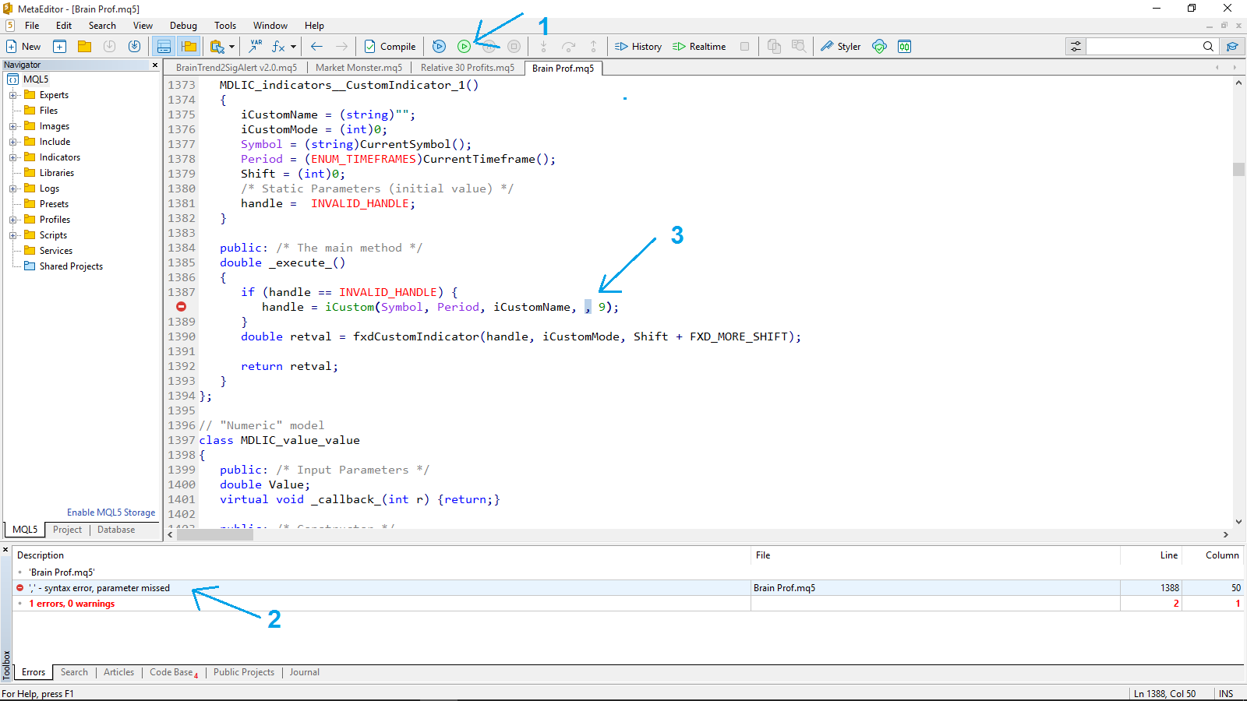Click the editor horizontal scrollbar thumb
1247x701 pixels.
pos(215,535)
